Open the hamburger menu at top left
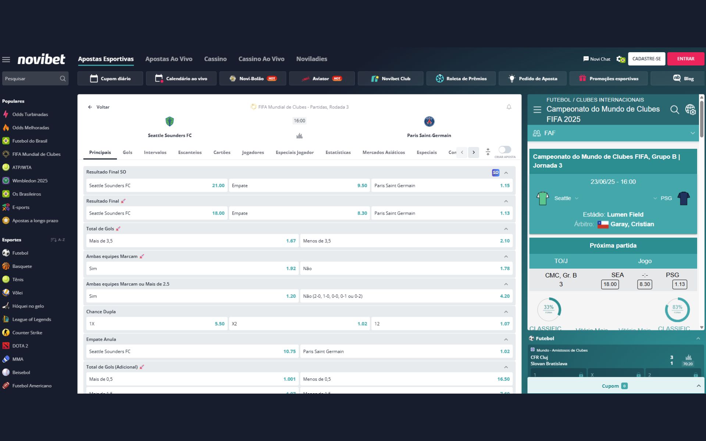The width and height of the screenshot is (706, 441). pos(6,59)
